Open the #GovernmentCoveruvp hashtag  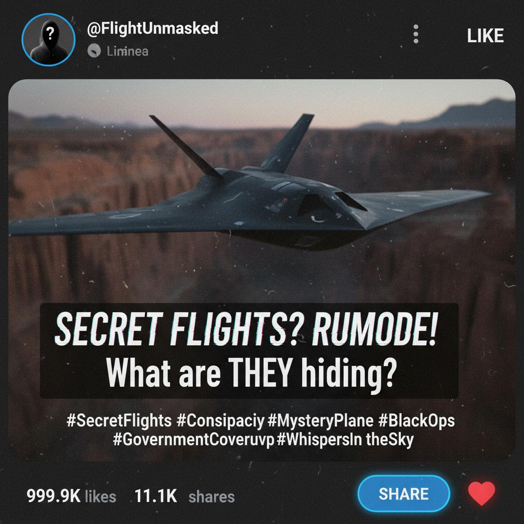point(193,440)
